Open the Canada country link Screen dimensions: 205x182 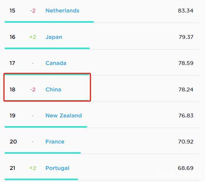coord(56,63)
